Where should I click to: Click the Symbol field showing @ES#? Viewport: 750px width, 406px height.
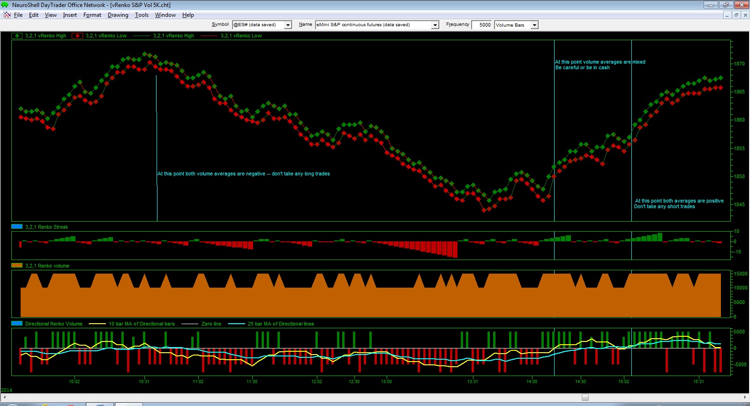258,25
